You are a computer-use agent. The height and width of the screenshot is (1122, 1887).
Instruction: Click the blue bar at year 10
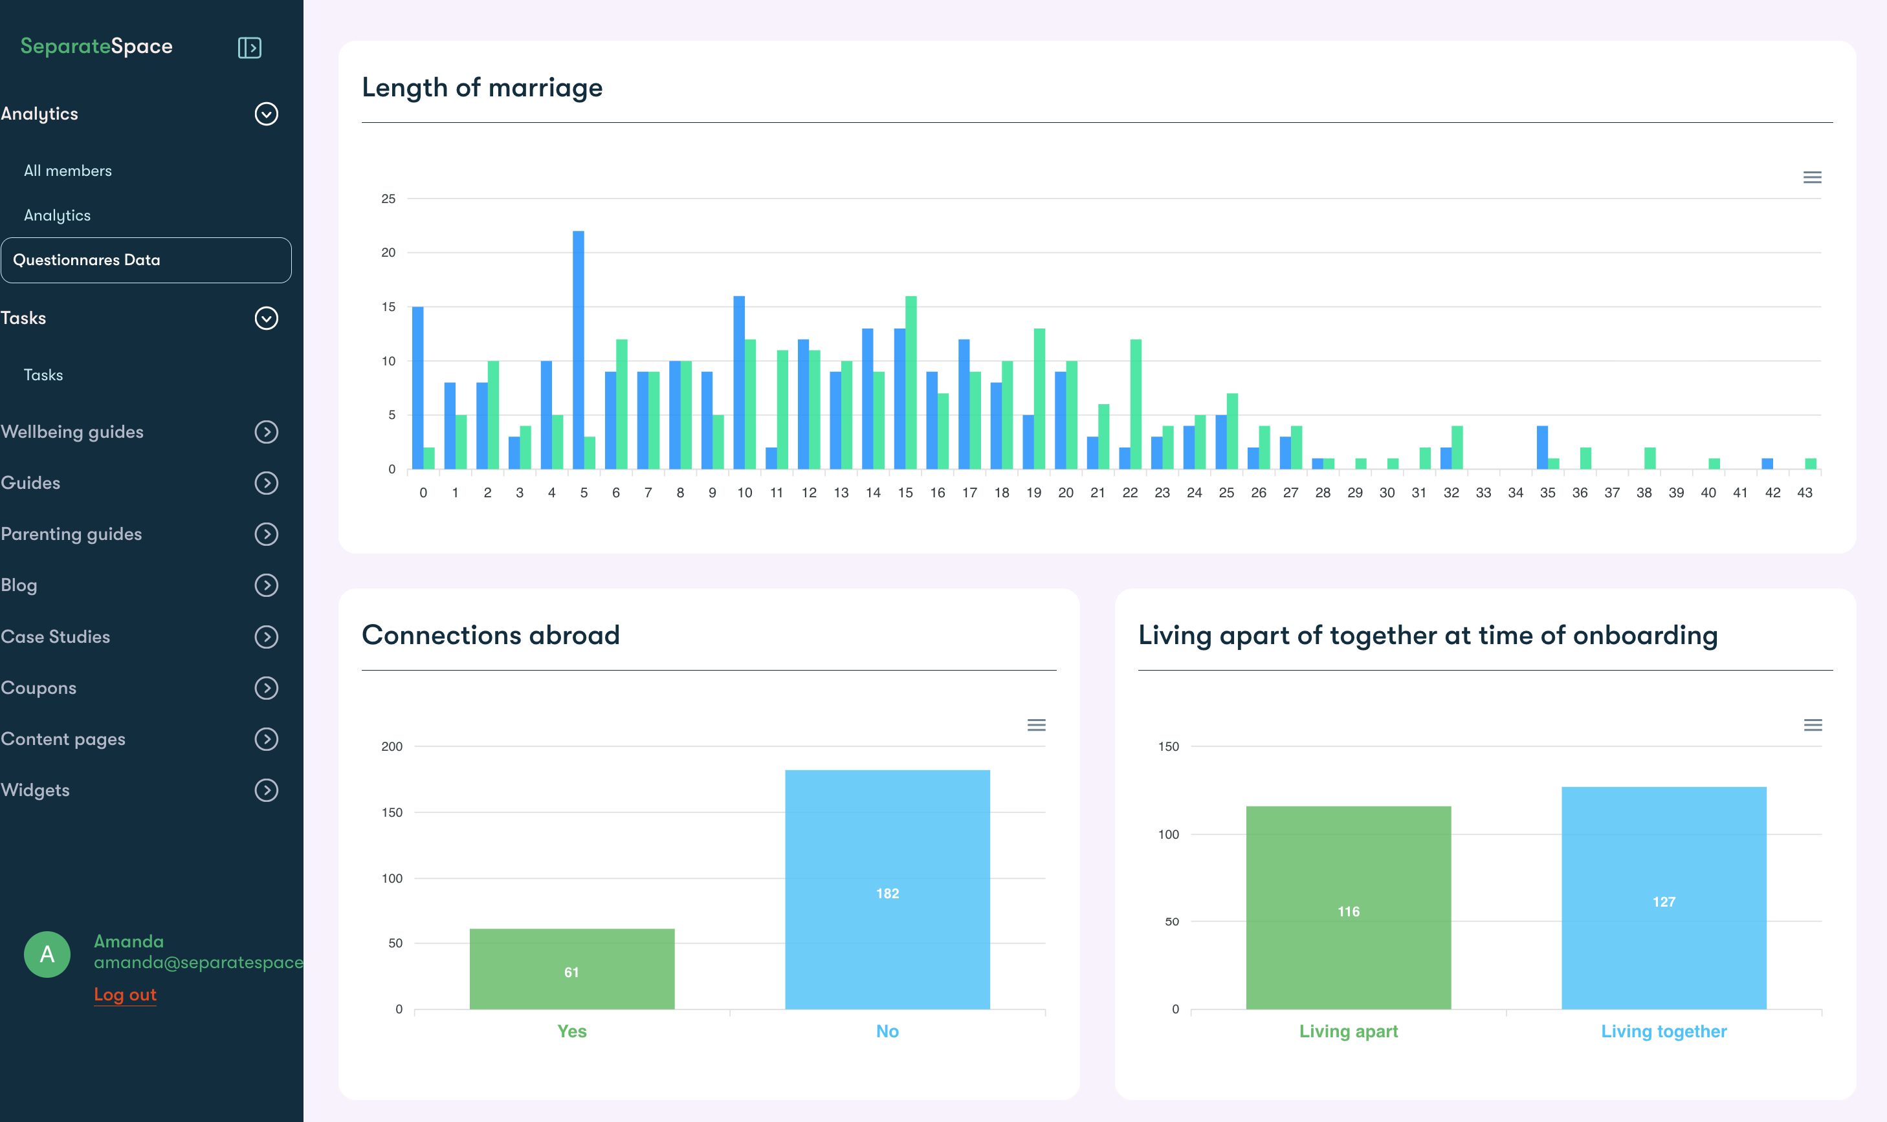click(x=739, y=383)
